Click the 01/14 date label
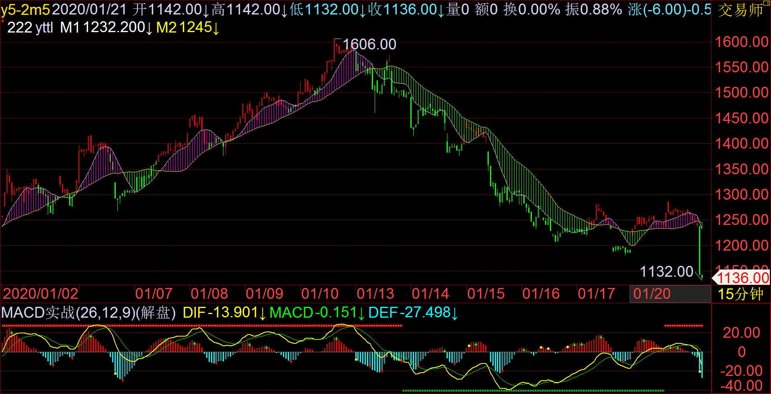771x394 pixels. click(430, 294)
